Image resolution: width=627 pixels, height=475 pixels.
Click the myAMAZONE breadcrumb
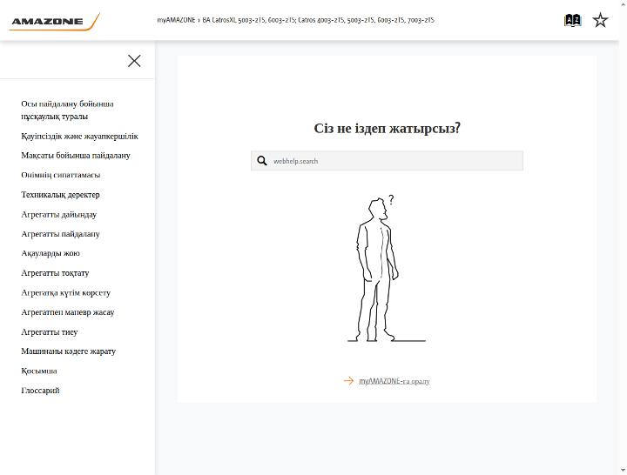(176, 20)
